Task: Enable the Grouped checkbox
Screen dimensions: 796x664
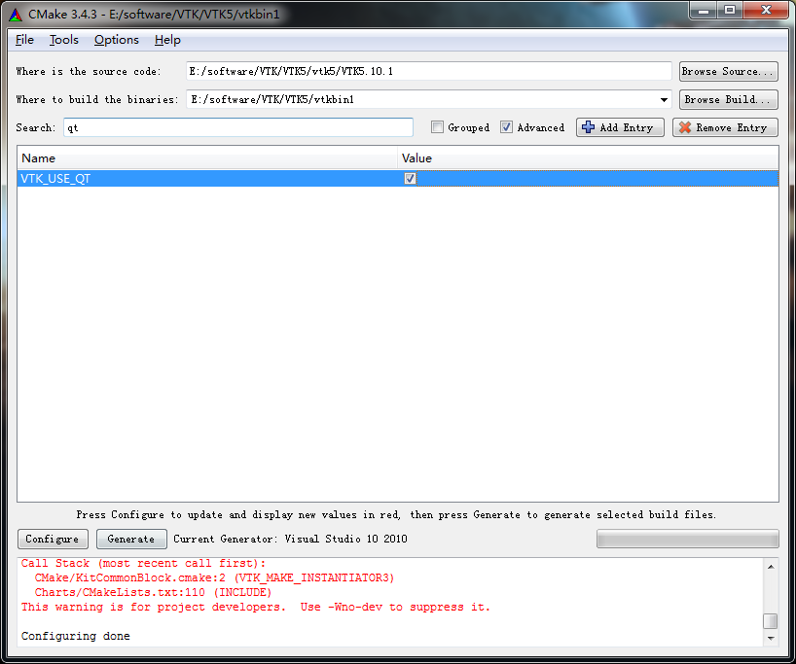Action: (437, 126)
